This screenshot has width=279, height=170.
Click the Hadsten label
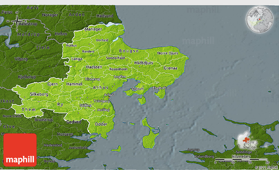pos(94,67)
